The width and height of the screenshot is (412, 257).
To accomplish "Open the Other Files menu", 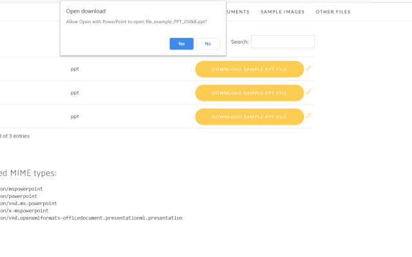I will pyautogui.click(x=333, y=12).
